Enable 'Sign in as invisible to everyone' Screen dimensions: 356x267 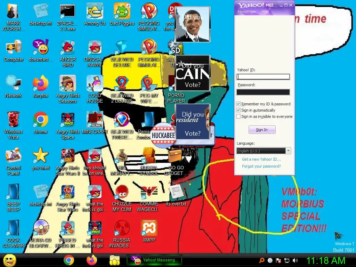point(238,116)
